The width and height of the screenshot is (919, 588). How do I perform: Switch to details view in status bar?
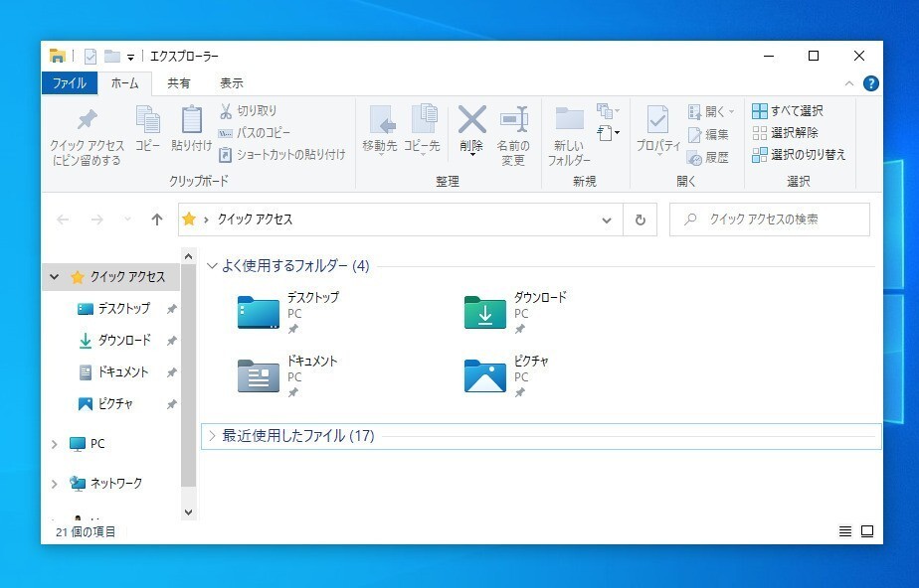pyautogui.click(x=845, y=532)
